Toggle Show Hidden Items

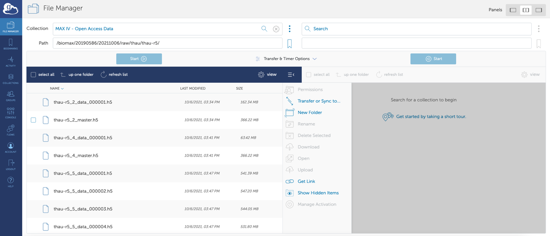point(318,193)
